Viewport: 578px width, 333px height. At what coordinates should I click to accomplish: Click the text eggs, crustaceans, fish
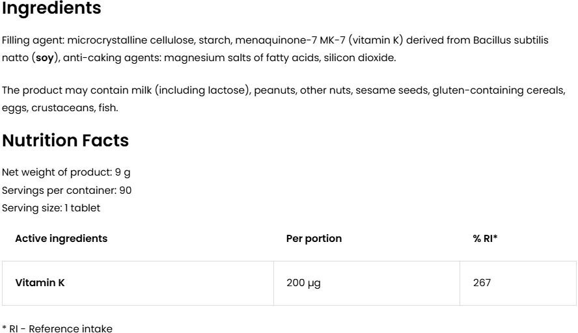click(60, 108)
